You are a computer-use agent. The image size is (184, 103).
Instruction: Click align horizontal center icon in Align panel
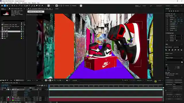(169, 50)
